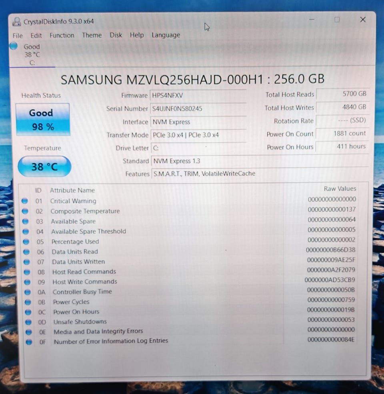Click the Raw Values column header
The image size is (384, 394).
pos(340,189)
